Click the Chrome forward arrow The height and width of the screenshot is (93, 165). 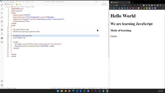coord(114,5)
